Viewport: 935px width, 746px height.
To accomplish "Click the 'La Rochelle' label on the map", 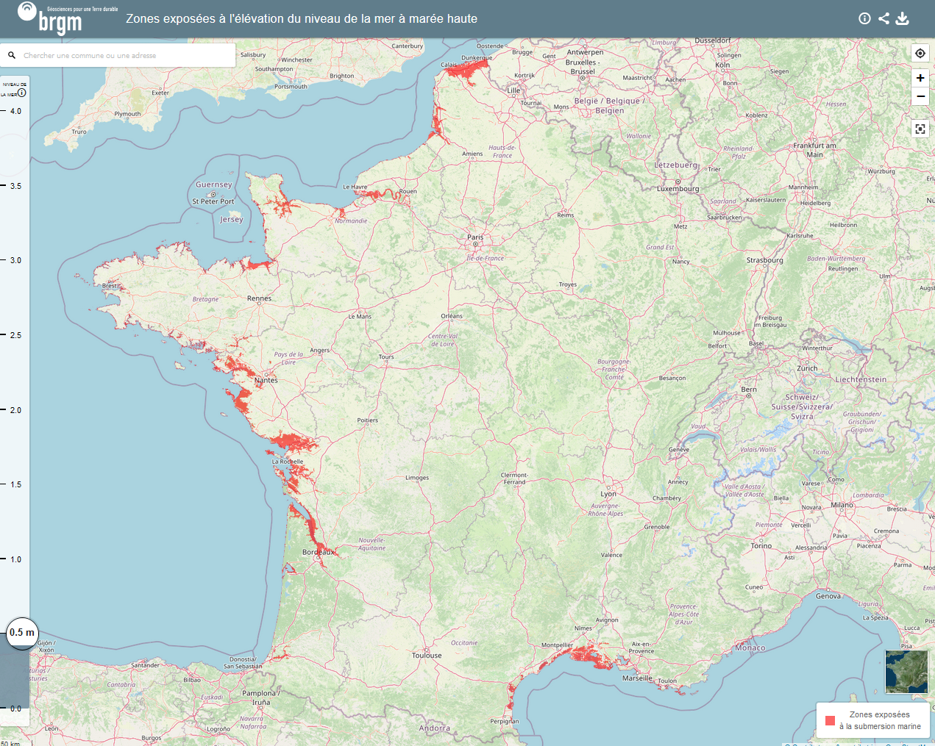I will pos(288,462).
